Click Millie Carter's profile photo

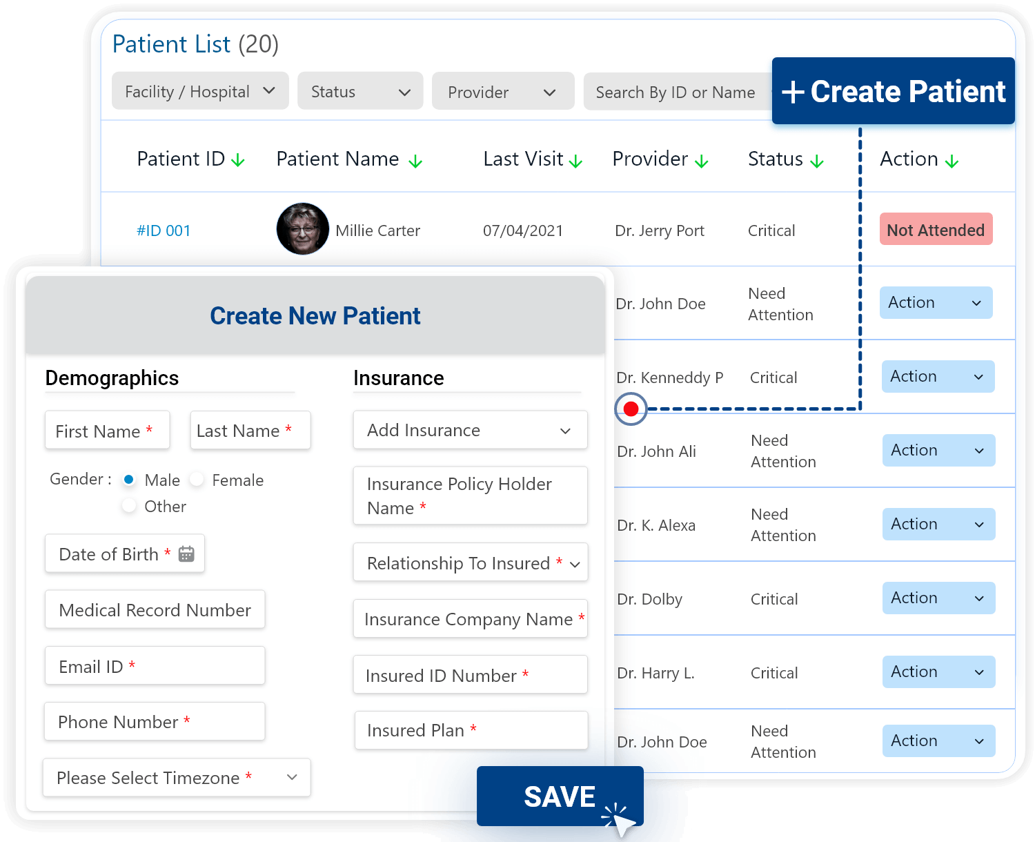[x=302, y=228]
